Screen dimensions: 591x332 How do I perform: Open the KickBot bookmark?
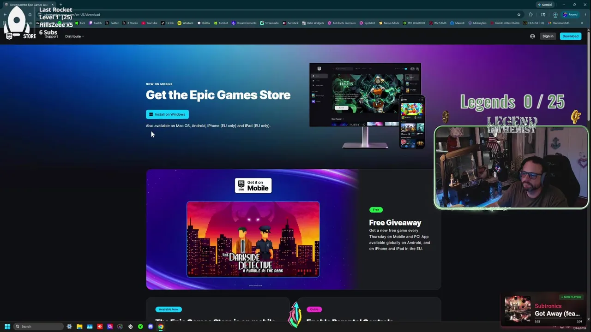coord(221,23)
